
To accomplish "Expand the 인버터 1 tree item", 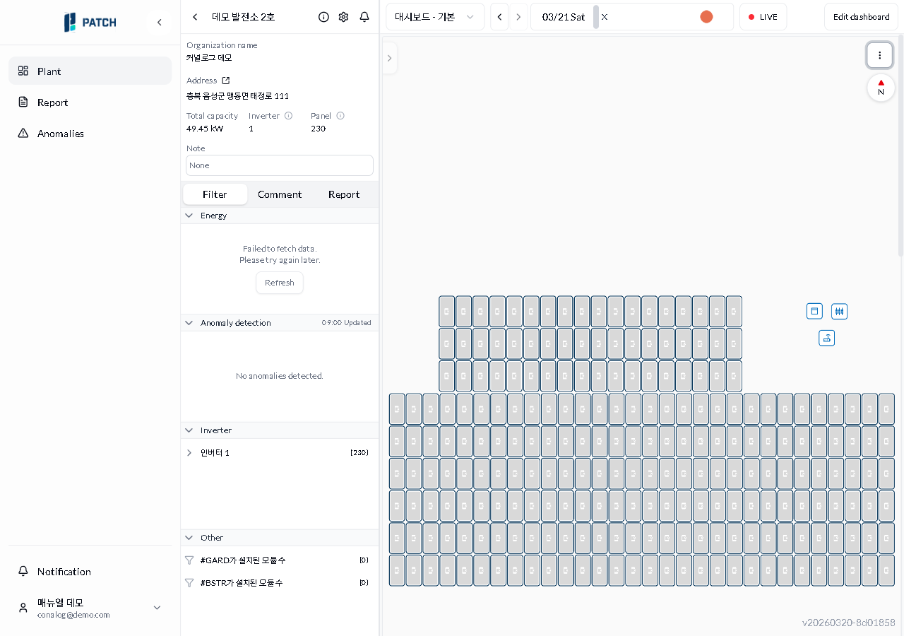I will point(189,453).
